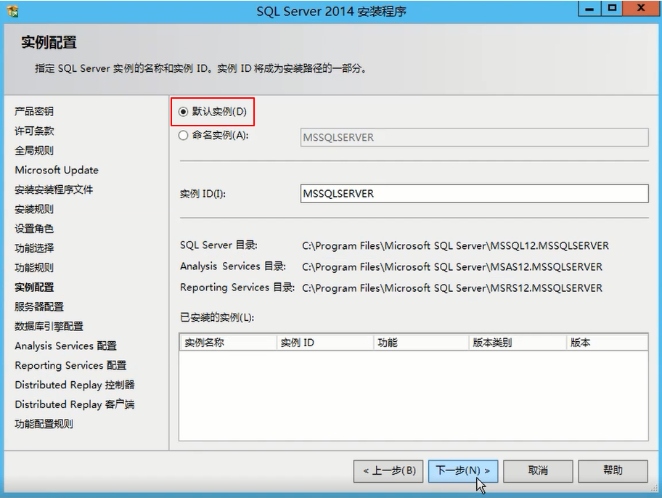Select Reporting Services 配置 step
The height and width of the screenshot is (498, 662).
point(70,365)
